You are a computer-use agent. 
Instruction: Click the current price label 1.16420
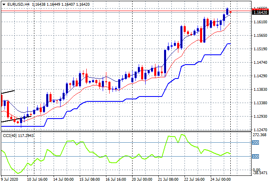[x=260, y=13]
